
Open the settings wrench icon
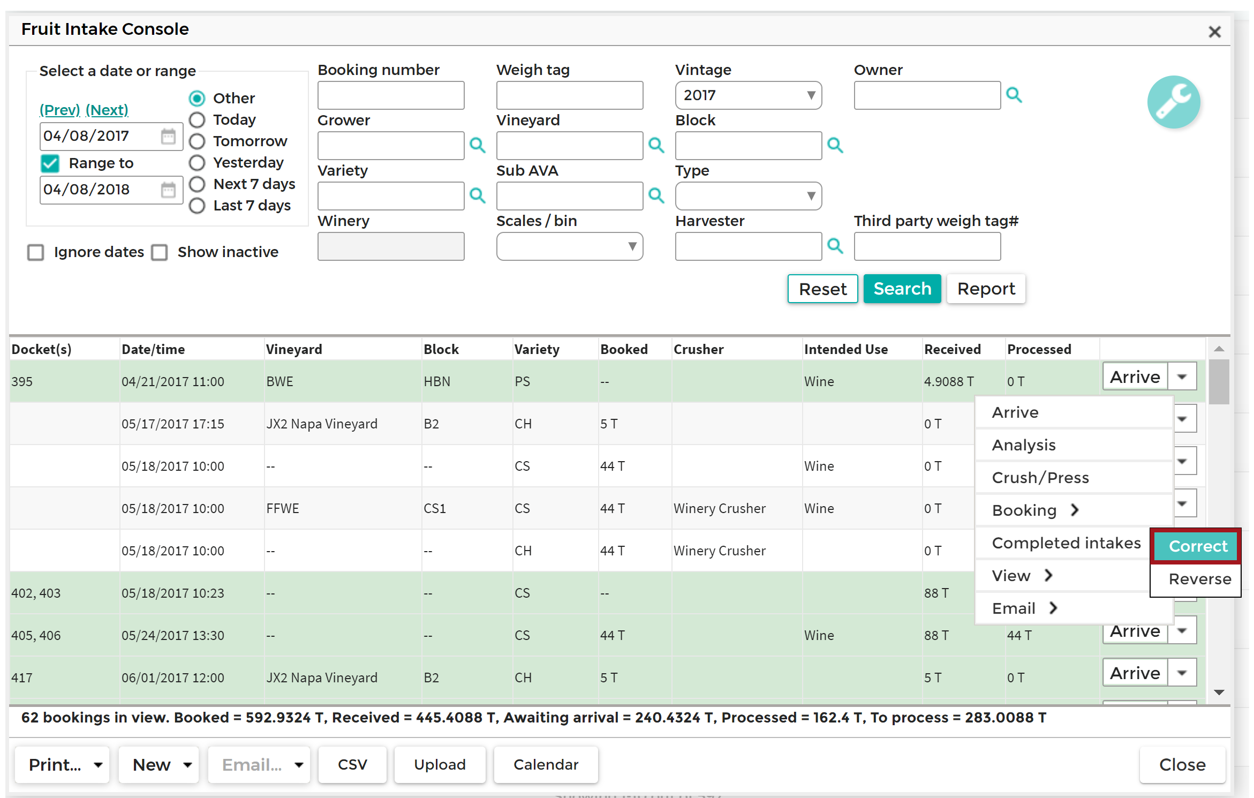point(1173,102)
